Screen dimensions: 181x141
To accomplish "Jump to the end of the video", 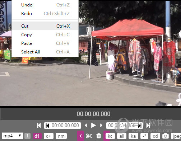I will (x=148, y=126).
